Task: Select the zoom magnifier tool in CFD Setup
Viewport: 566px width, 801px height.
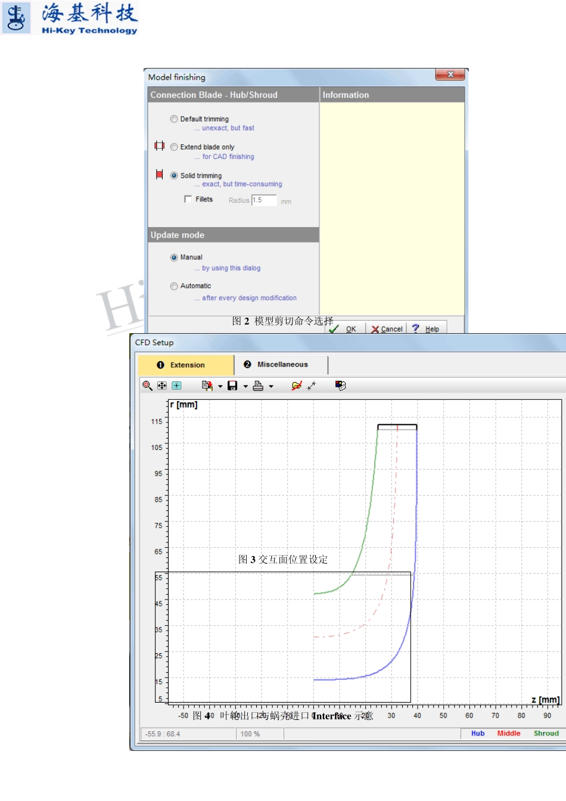Action: (147, 386)
